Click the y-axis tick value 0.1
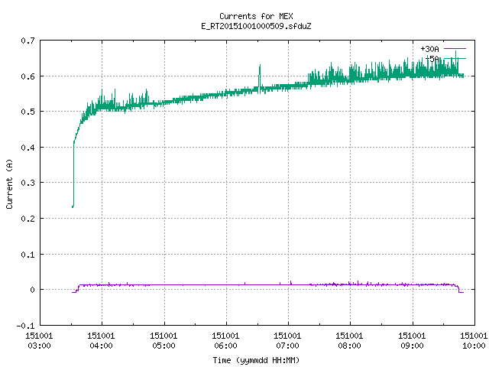Screen dimensions: 489x367 [x=28, y=255]
